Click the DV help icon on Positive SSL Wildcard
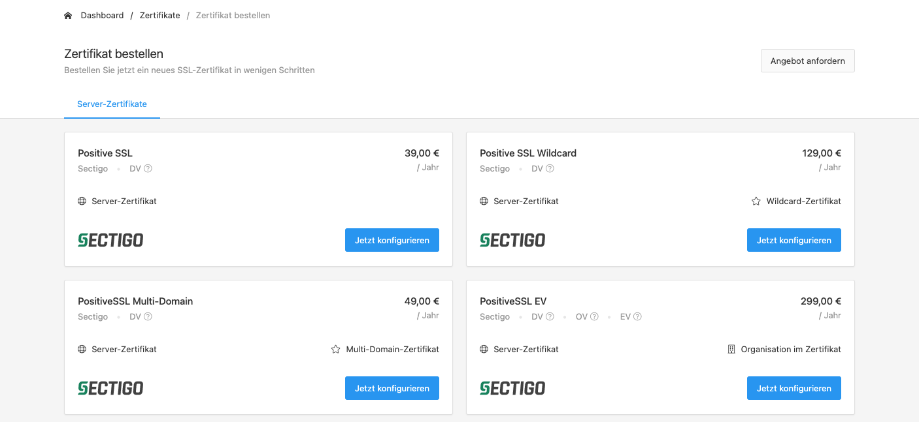Screen dimensions: 919x422 pos(550,169)
